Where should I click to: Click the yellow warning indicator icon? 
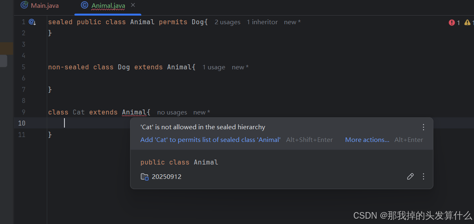tap(467, 23)
